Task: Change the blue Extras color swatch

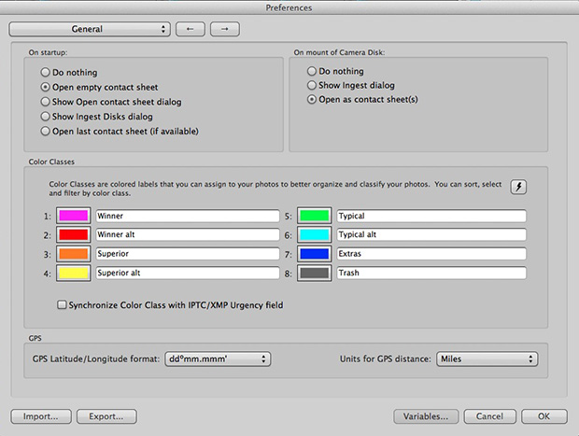Action: point(314,254)
